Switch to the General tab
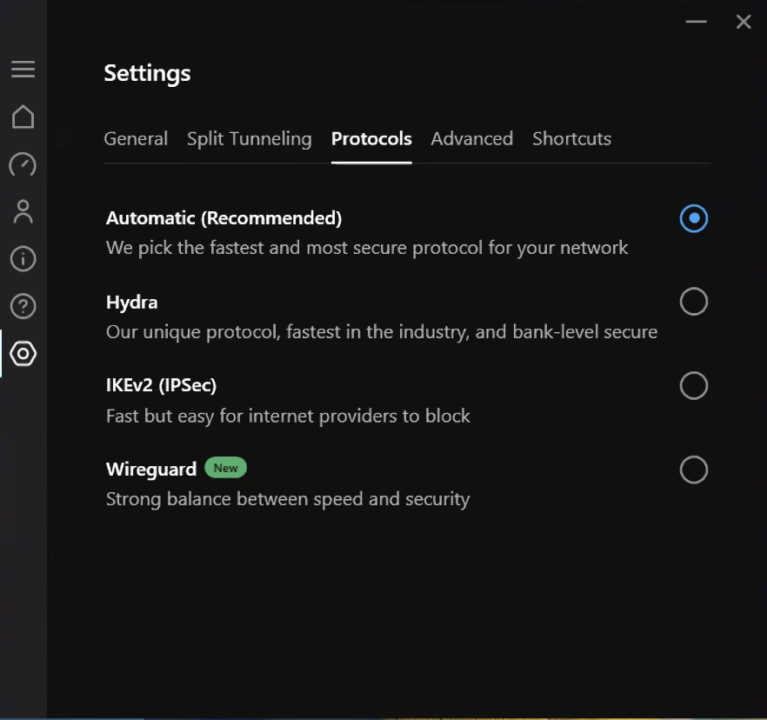This screenshot has height=720, width=767. [136, 139]
